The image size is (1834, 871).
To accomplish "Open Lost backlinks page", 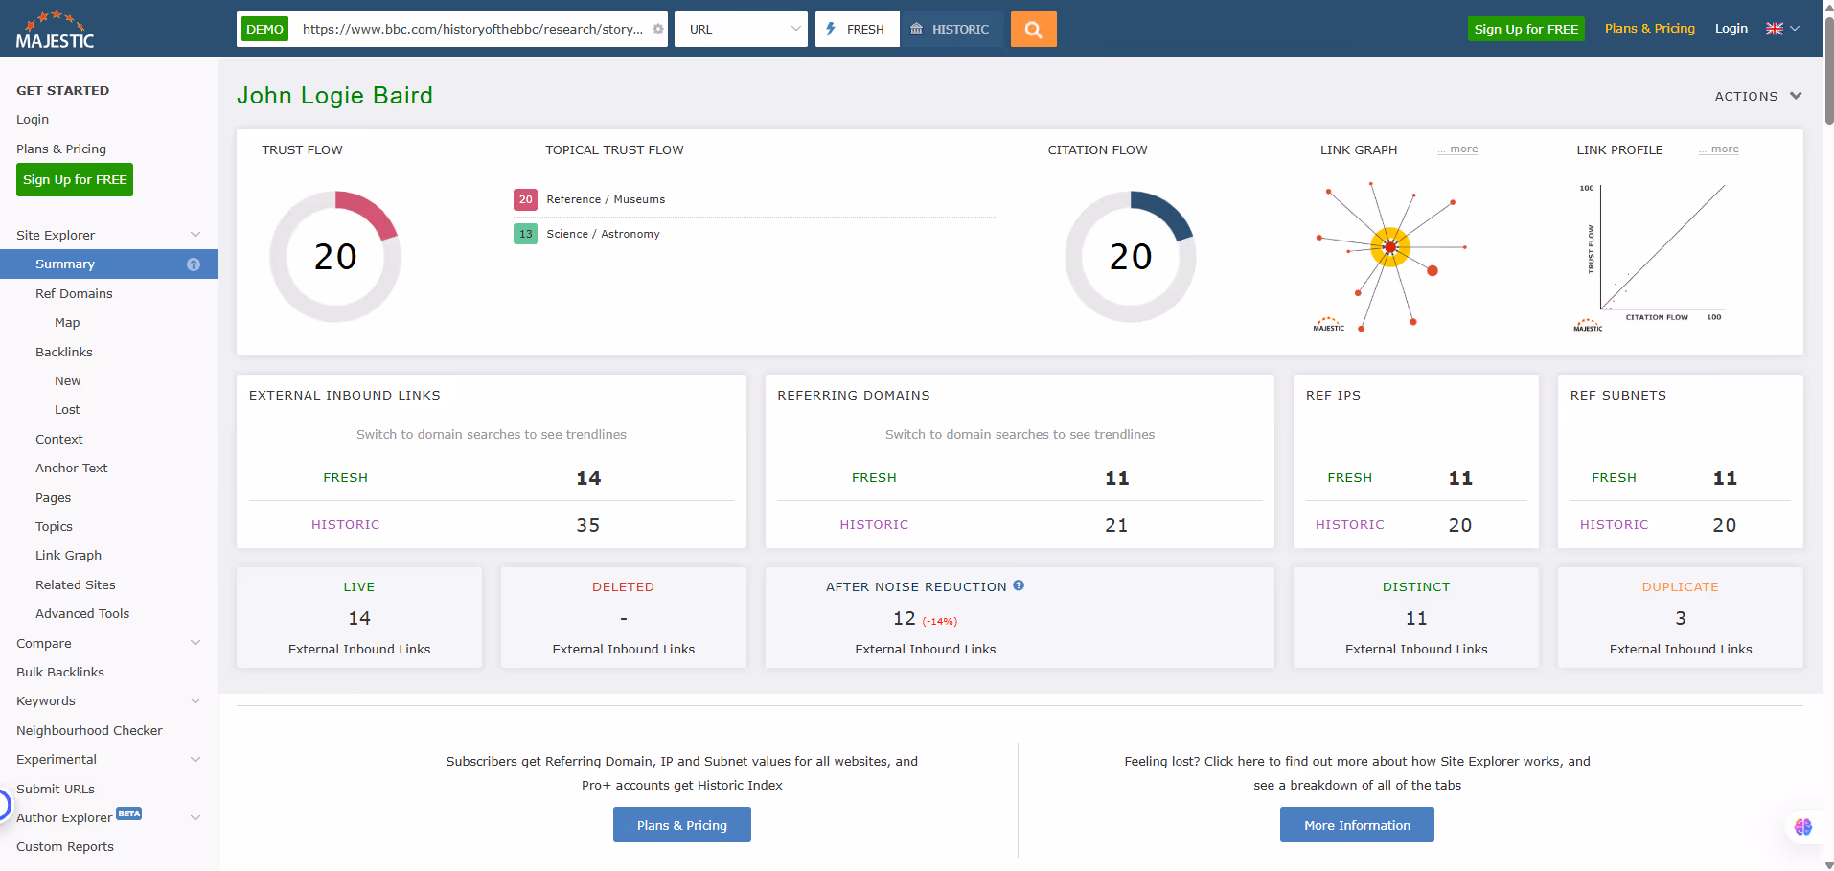I will [x=67, y=409].
